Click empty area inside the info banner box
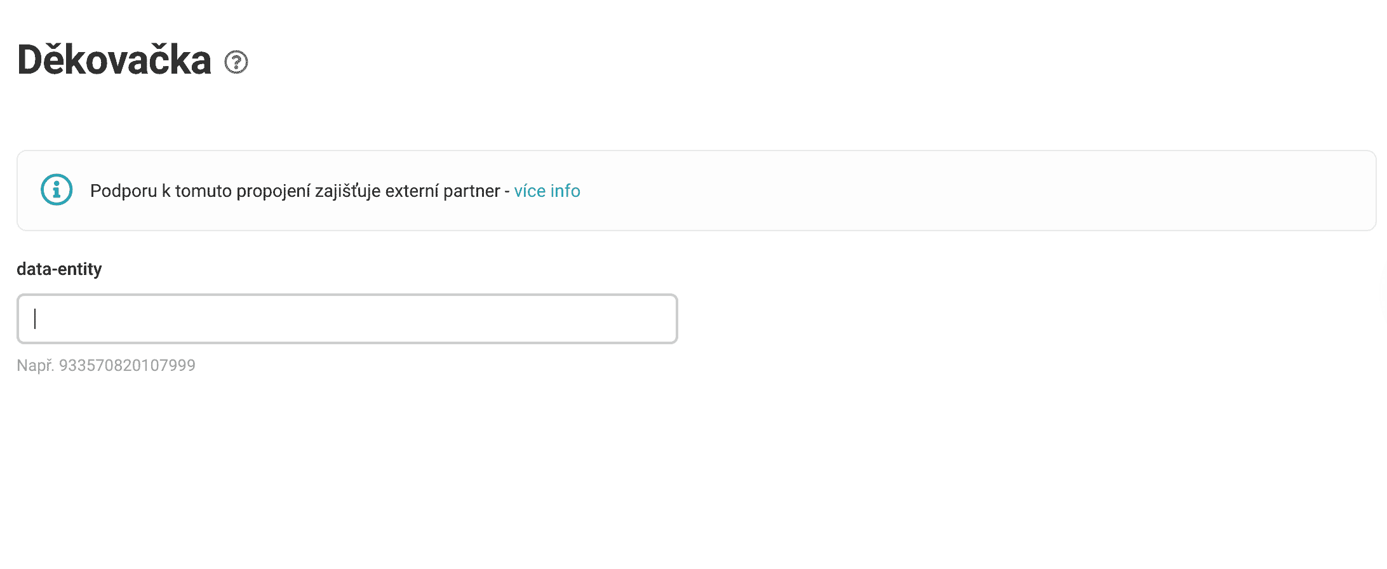This screenshot has height=569, width=1387. (953, 191)
